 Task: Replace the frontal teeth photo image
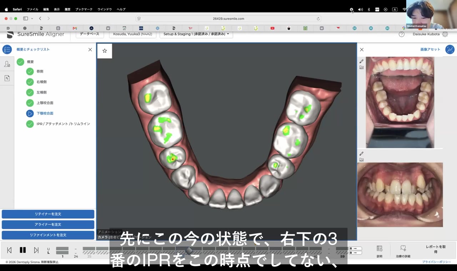[x=361, y=160]
